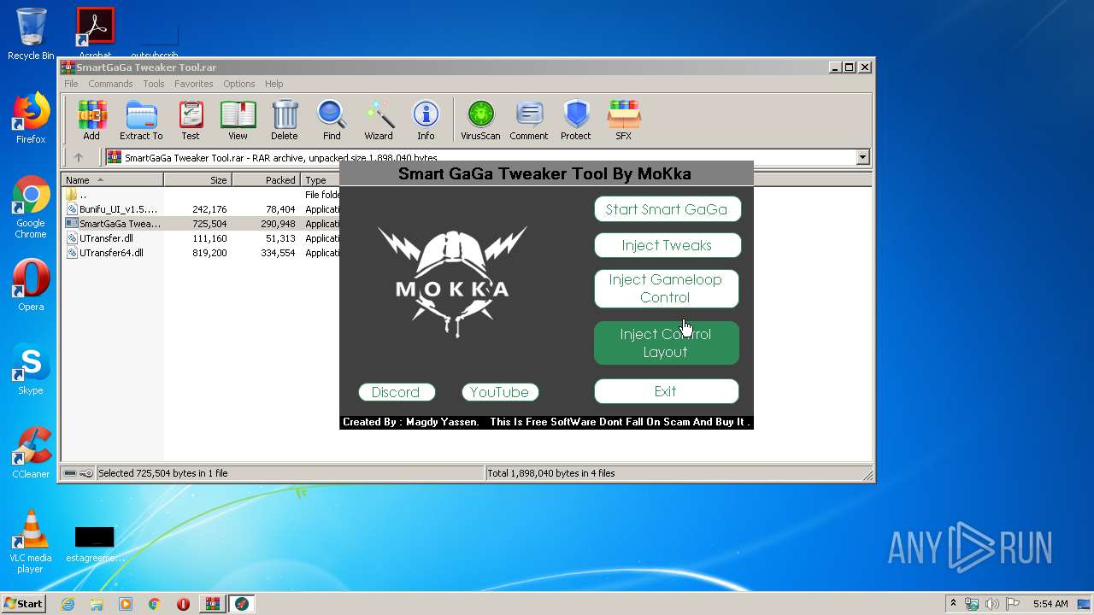Image resolution: width=1094 pixels, height=615 pixels.
Task: Click Inject Gameloop Control button
Action: pyautogui.click(x=667, y=289)
